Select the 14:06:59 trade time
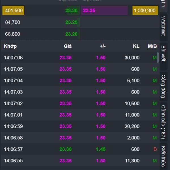Image resolution: width=170 pixels, height=170 pixels. pyautogui.click(x=13, y=126)
